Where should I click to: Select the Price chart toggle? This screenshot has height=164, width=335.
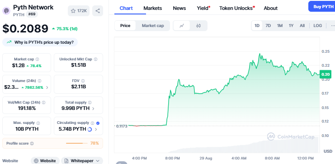click(125, 26)
